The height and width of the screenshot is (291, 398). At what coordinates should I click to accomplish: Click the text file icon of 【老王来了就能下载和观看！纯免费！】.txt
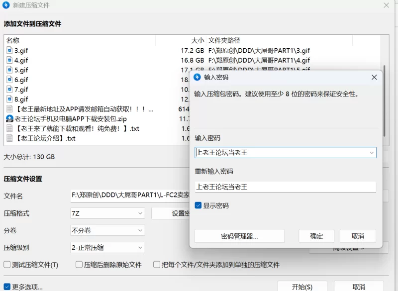(9, 128)
